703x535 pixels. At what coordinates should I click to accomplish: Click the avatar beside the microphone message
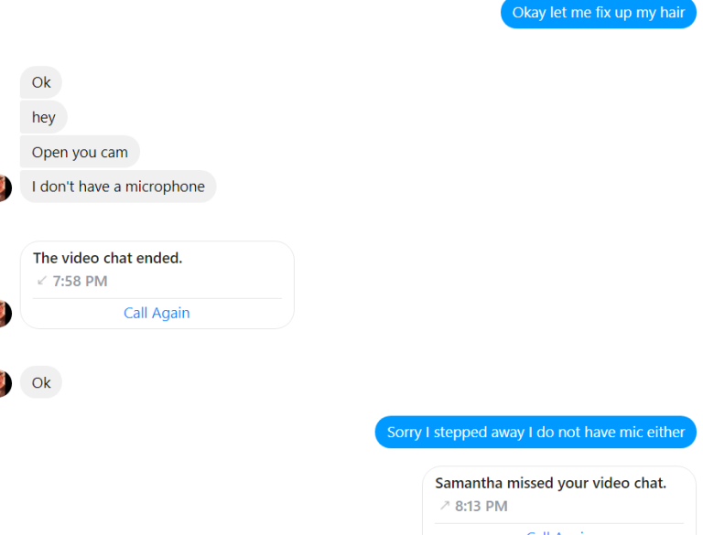4,187
